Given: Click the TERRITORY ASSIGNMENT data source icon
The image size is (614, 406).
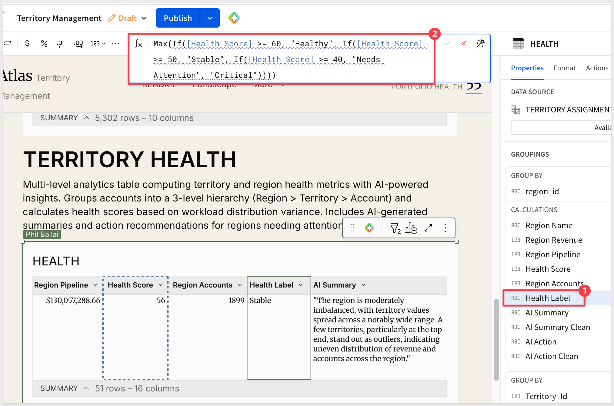Looking at the screenshot, I should pos(516,110).
